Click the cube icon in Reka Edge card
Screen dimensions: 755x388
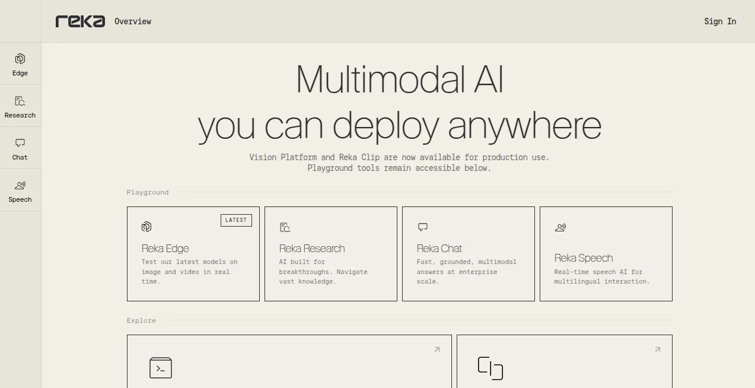coord(146,227)
